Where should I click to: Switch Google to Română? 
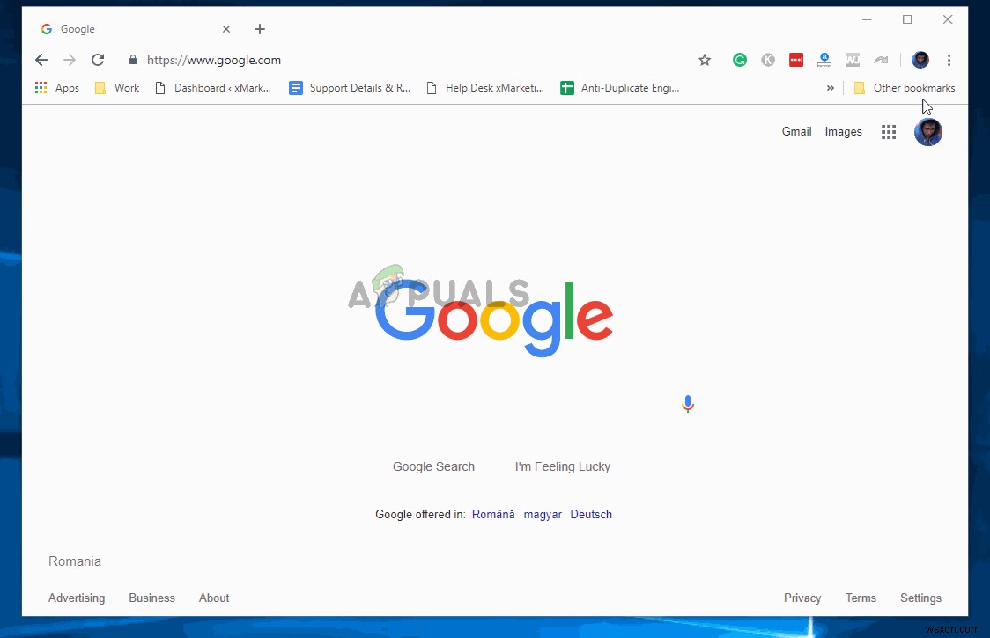[x=494, y=514]
